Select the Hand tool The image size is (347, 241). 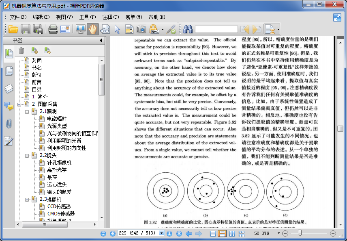[93, 29]
